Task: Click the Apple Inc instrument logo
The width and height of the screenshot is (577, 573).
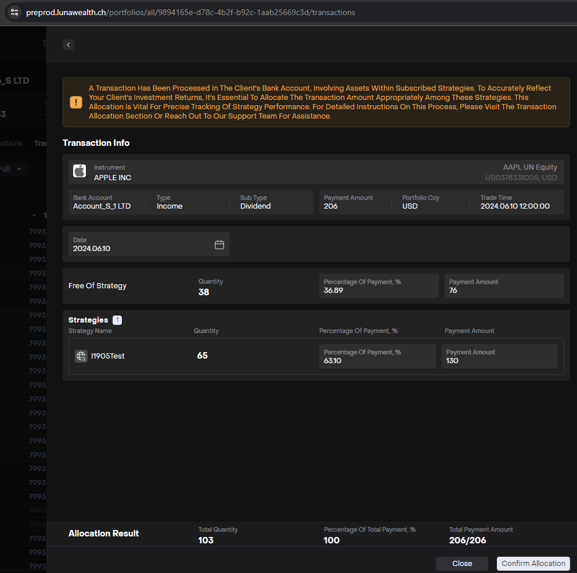Action: coord(80,171)
